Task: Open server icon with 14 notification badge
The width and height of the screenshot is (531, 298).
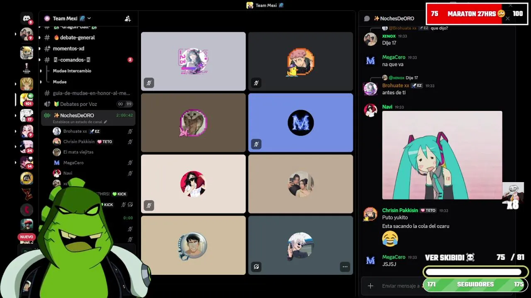Action: click(27, 162)
